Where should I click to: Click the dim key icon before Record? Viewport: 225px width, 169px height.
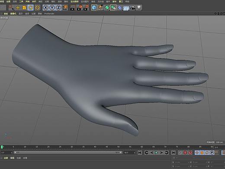(180, 153)
